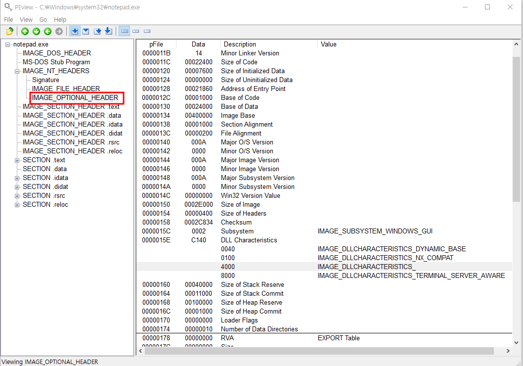
Task: Expand the SECTION .idata node
Action: [17, 178]
